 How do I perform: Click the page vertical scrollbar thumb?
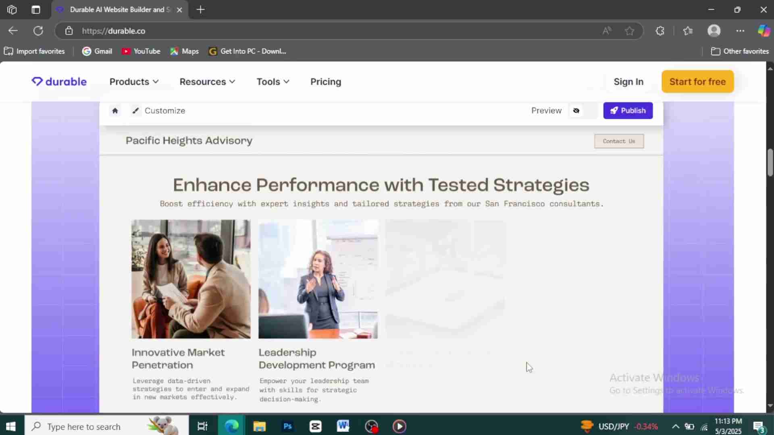770,162
